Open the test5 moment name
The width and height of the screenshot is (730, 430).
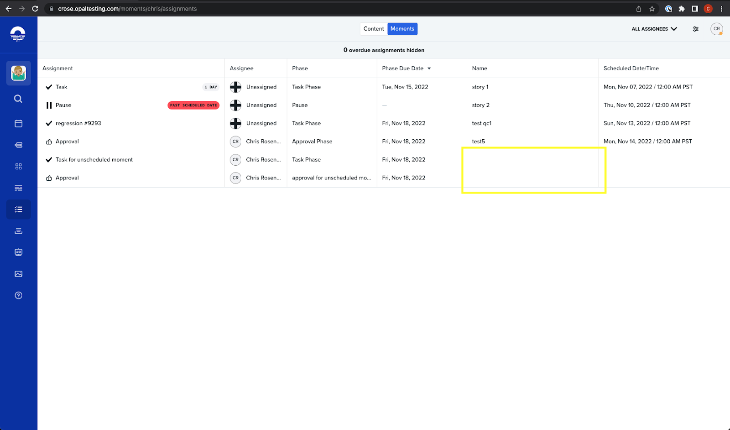[478, 142]
